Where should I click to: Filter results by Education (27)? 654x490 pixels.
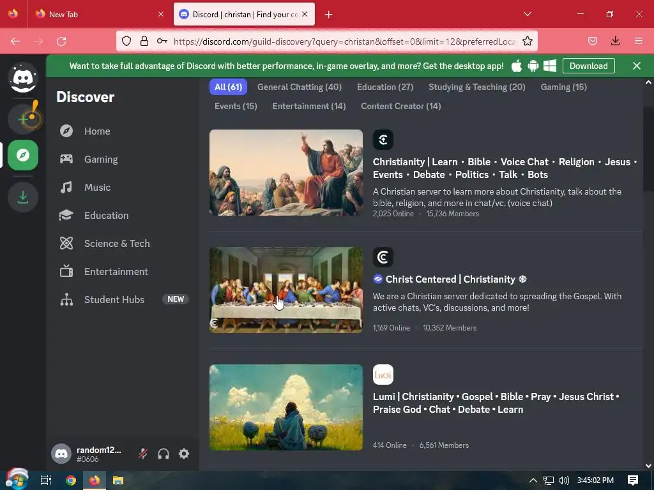coord(385,87)
